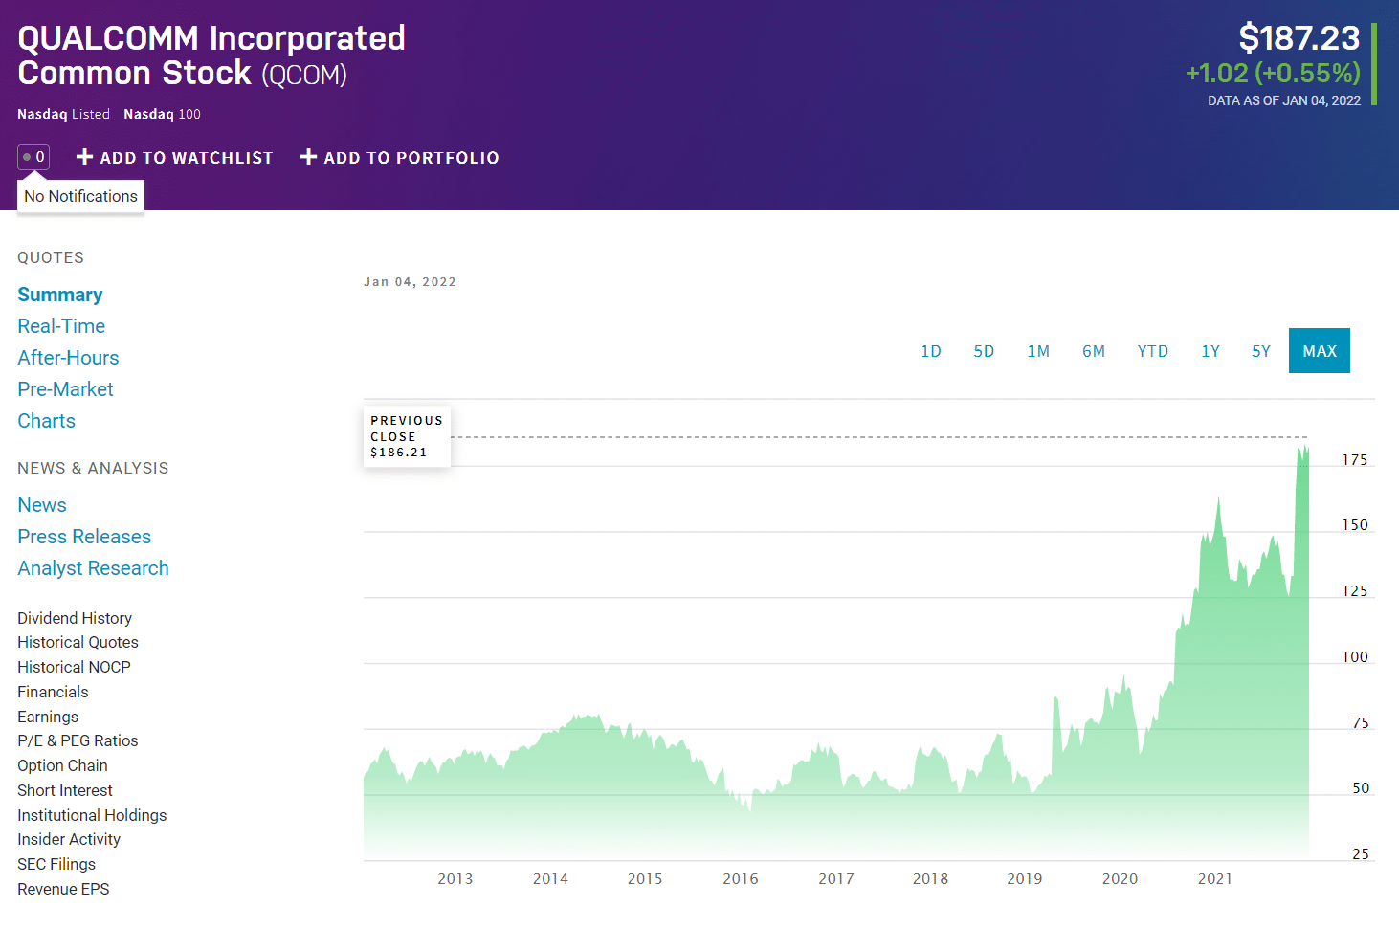Click the Nasdaq 100 label
Viewport: 1399px width, 928px height.
coord(162,114)
